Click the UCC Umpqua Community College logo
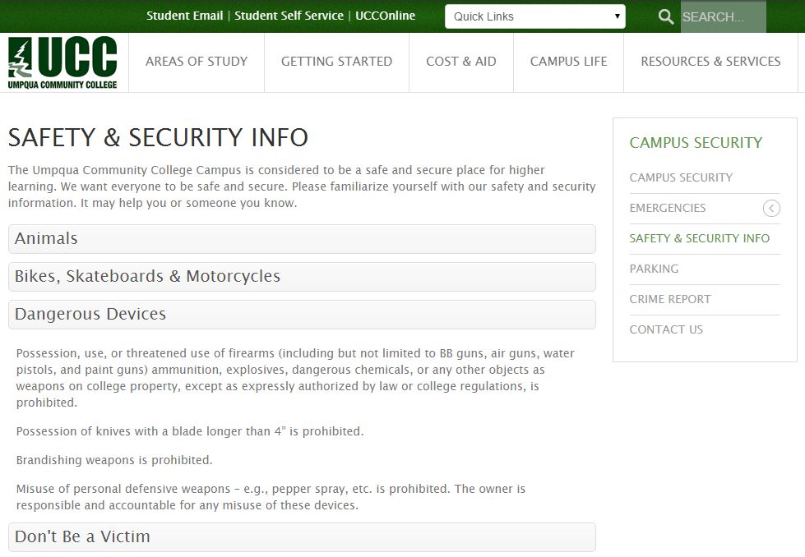Image resolution: width=805 pixels, height=557 pixels. tap(62, 62)
